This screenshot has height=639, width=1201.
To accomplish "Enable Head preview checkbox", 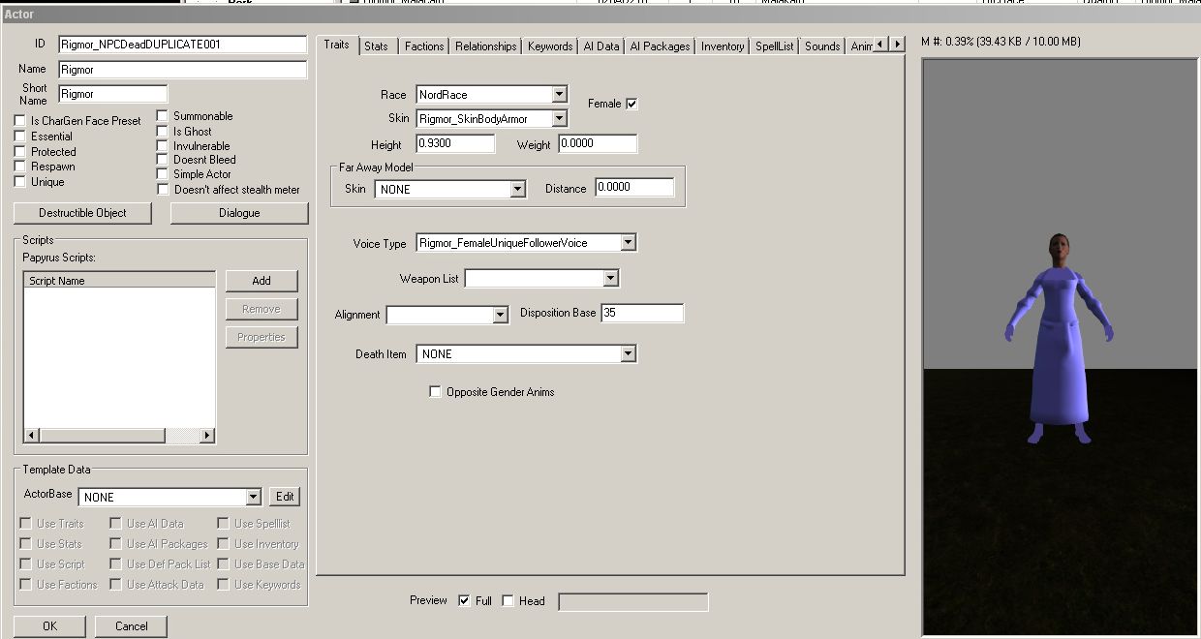I will [x=508, y=601].
